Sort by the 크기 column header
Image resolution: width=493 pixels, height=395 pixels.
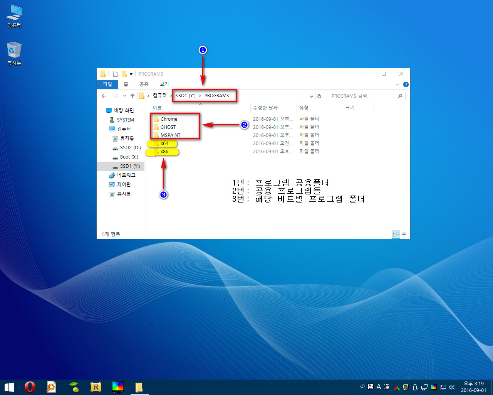click(x=350, y=108)
